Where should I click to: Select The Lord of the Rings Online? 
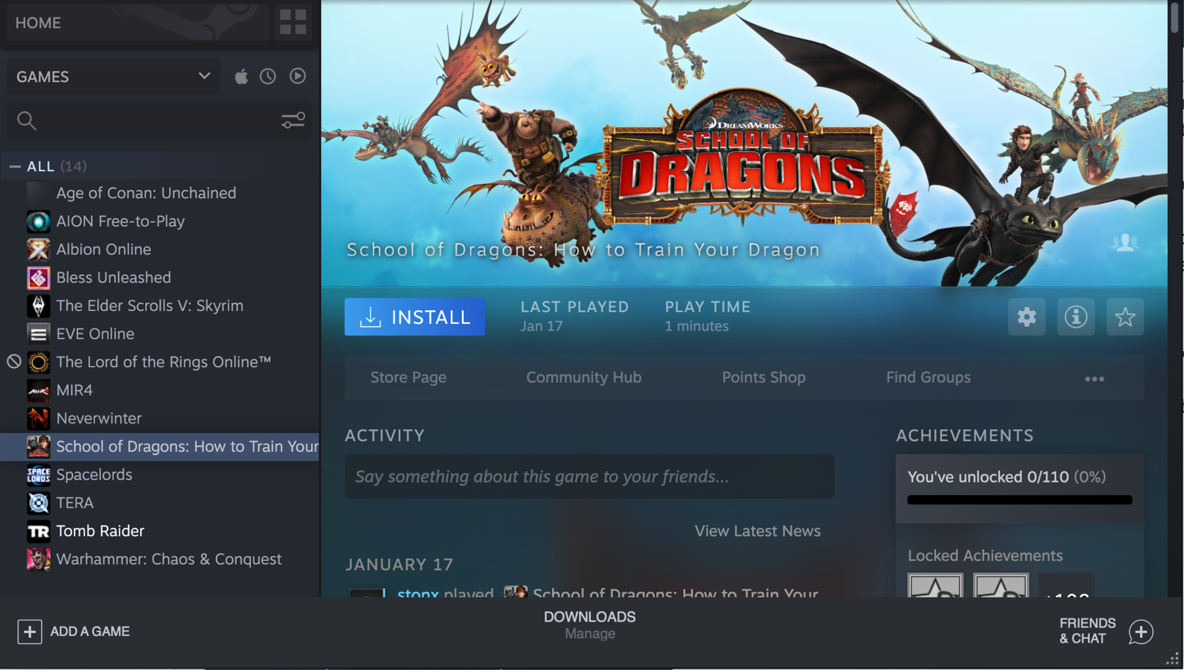(x=164, y=362)
